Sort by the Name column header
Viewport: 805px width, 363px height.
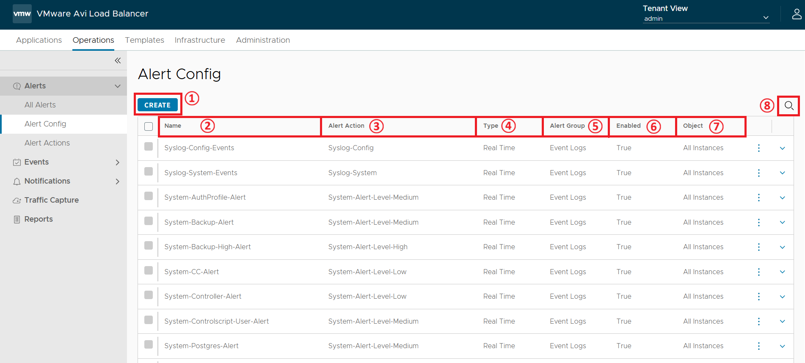coord(173,126)
